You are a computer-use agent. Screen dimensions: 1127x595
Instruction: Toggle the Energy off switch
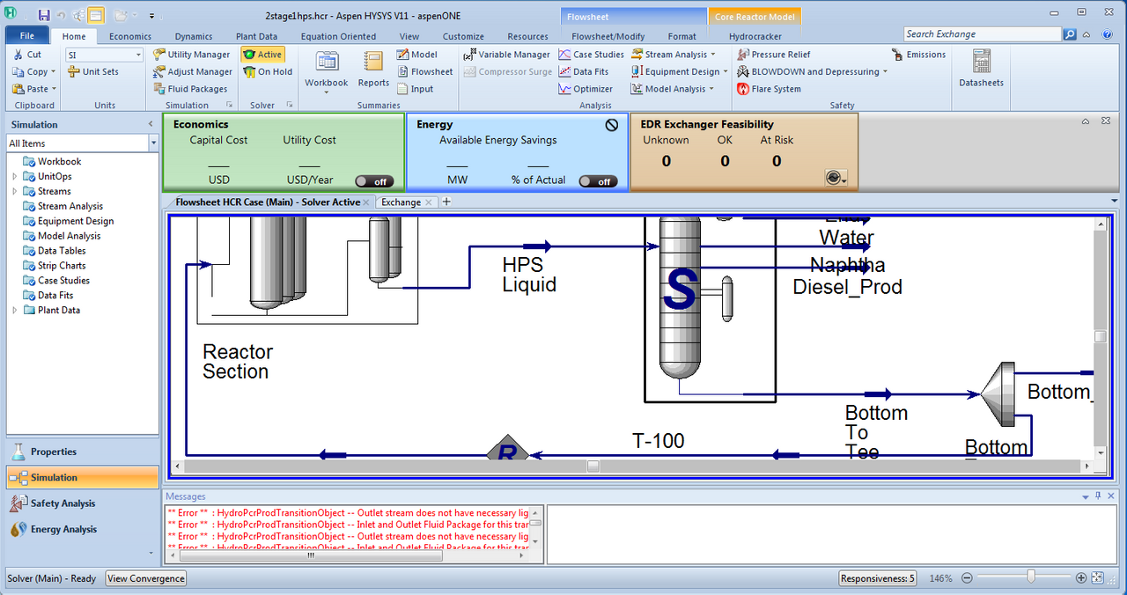[598, 181]
